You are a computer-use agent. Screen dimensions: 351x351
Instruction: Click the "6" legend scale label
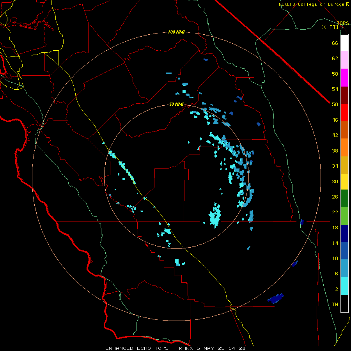point(337,274)
